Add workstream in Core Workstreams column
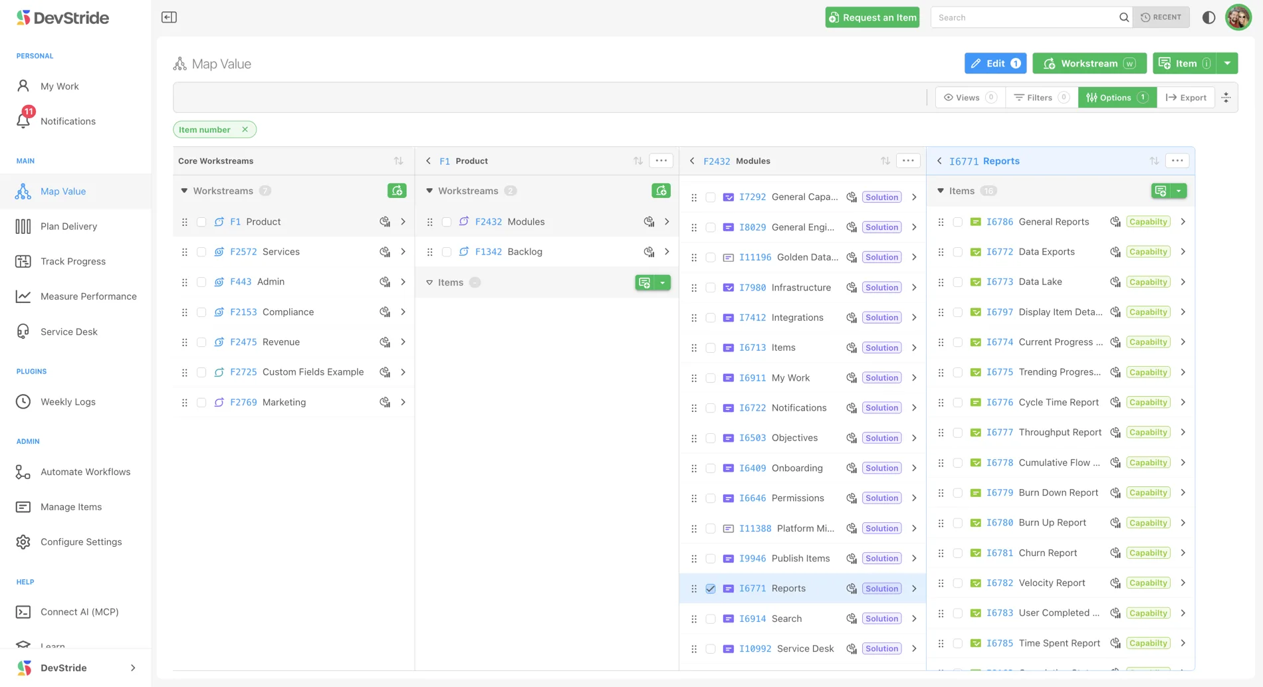 click(397, 191)
